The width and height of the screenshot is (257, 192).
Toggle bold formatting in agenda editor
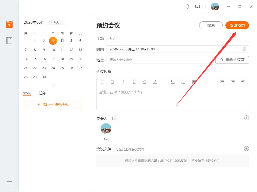click(113, 82)
